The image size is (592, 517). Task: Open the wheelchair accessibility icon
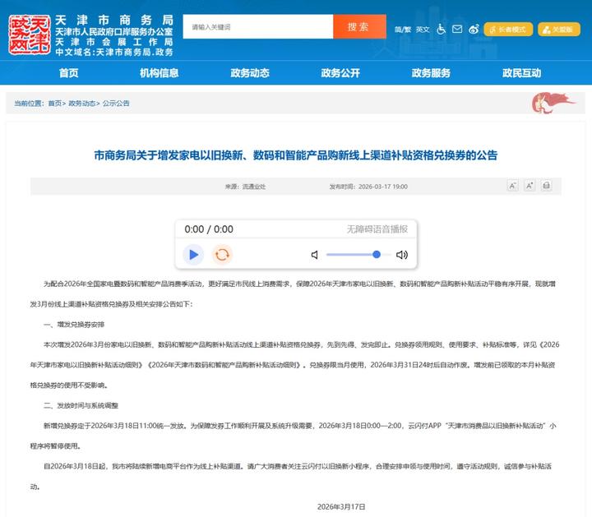tap(441, 29)
